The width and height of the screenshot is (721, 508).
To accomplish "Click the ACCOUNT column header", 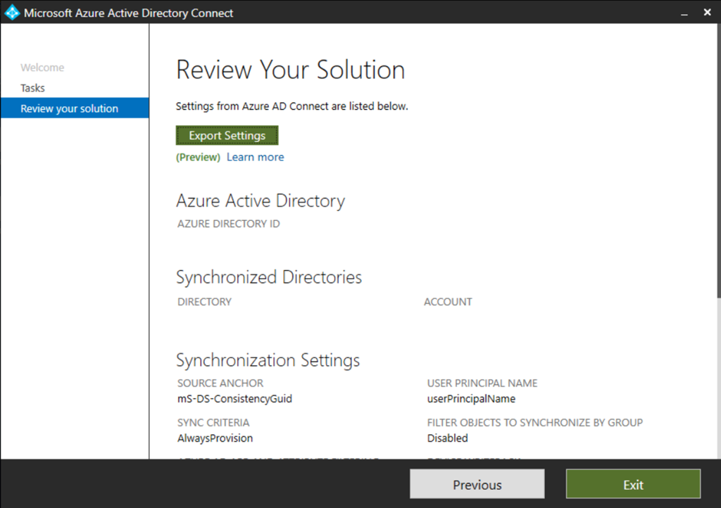I will click(x=448, y=302).
